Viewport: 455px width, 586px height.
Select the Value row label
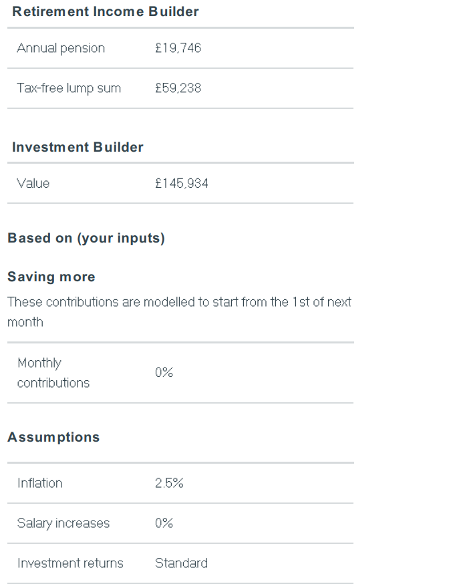pos(33,184)
